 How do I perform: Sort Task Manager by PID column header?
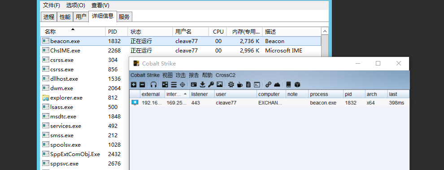(117, 31)
